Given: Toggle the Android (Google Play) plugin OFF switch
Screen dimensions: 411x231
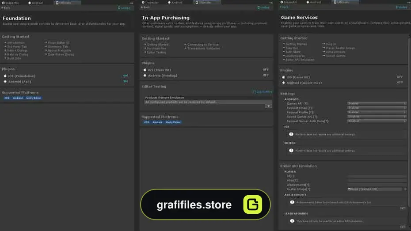Looking at the screenshot, I should [400, 83].
